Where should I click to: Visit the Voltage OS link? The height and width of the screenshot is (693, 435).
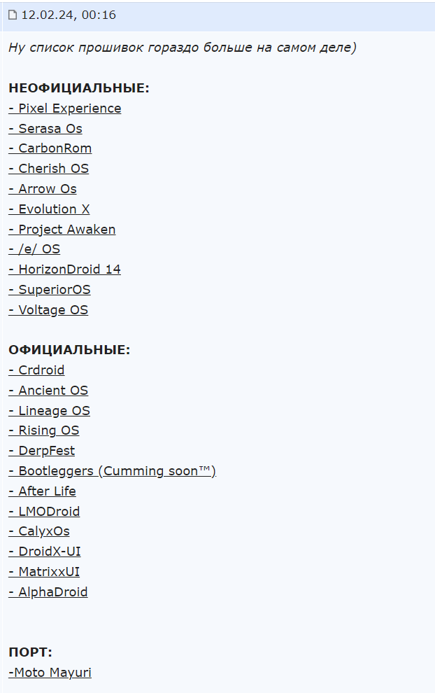point(48,310)
